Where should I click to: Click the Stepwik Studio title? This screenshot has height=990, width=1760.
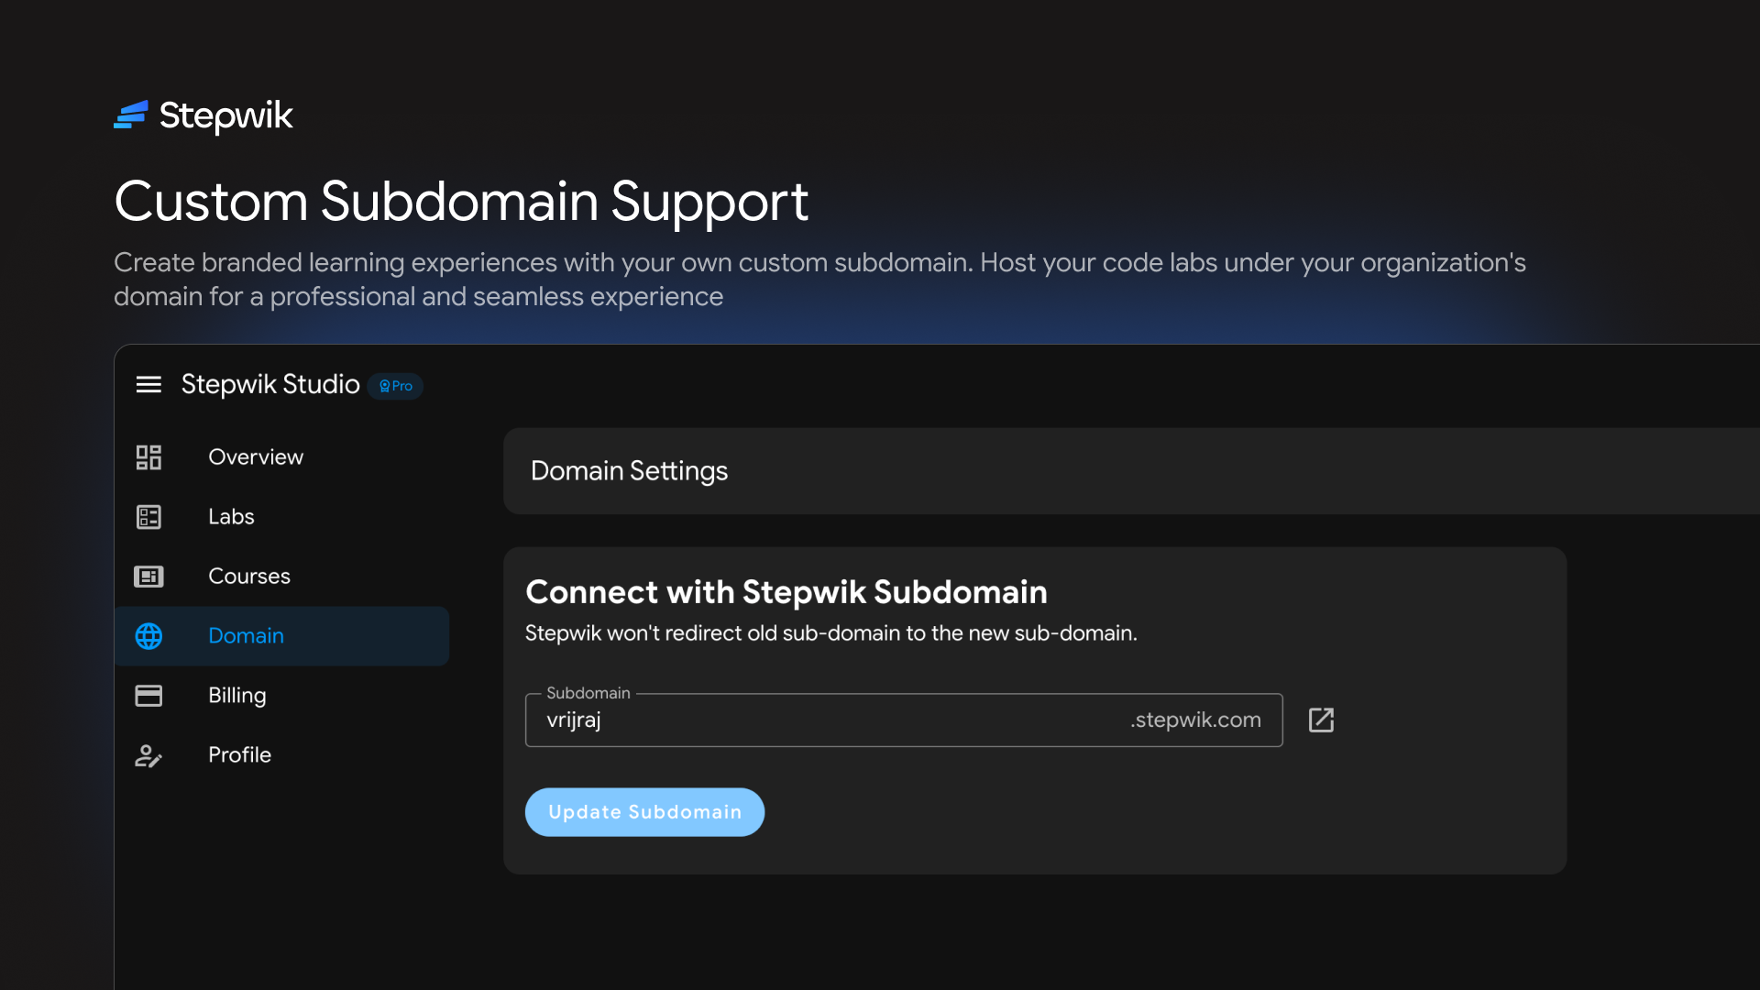coord(270,384)
